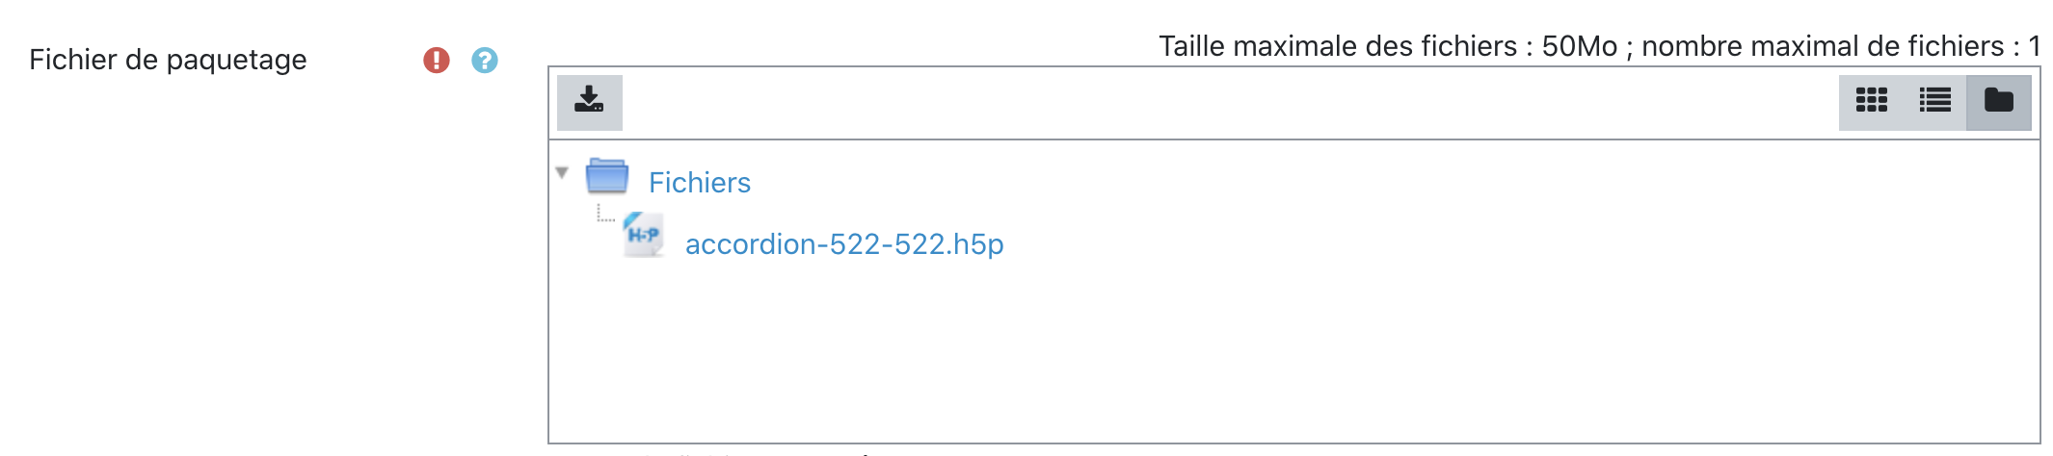
Task: Click the blue Fichiers folder icon
Action: [x=607, y=177]
